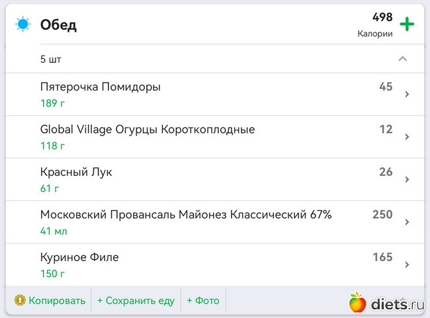Image resolution: width=430 pixels, height=318 pixels.
Task: Open Московский Провансаль Майонез entry
Action: tap(186, 215)
